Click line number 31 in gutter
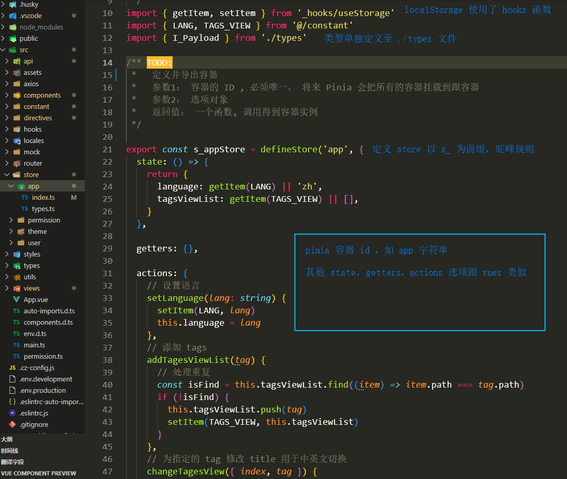Image resolution: width=567 pixels, height=479 pixels. [x=108, y=274]
